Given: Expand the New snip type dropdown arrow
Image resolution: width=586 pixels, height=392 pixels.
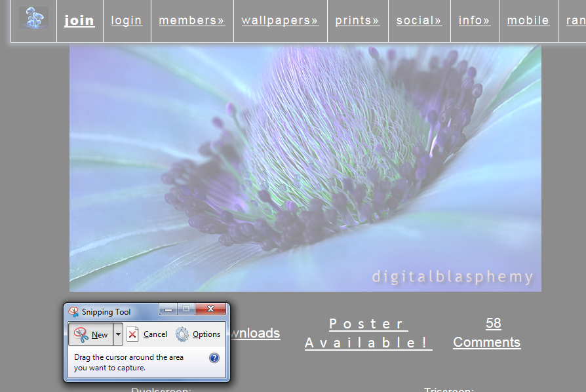Looking at the screenshot, I should coord(118,334).
